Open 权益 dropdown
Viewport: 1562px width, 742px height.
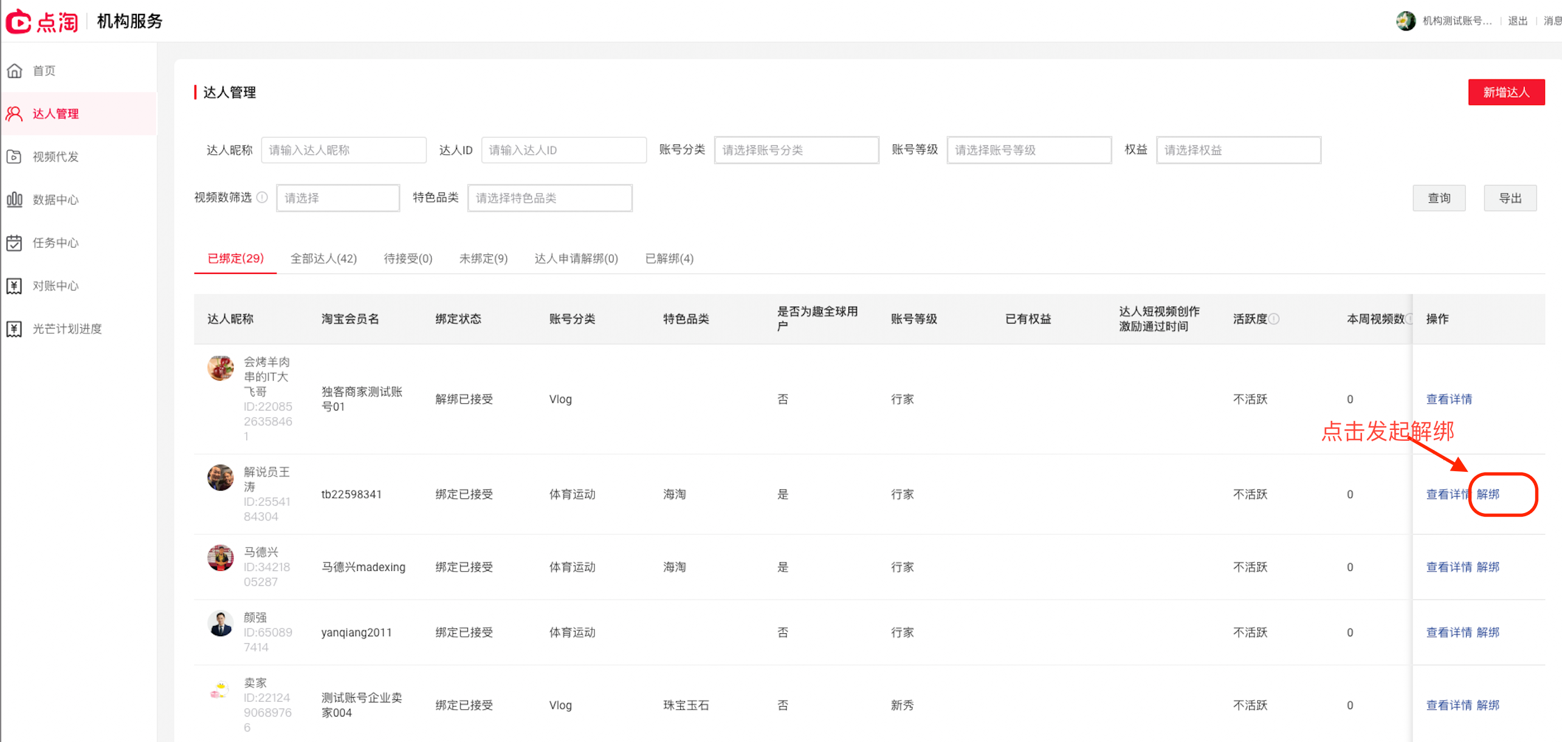[x=1238, y=151]
